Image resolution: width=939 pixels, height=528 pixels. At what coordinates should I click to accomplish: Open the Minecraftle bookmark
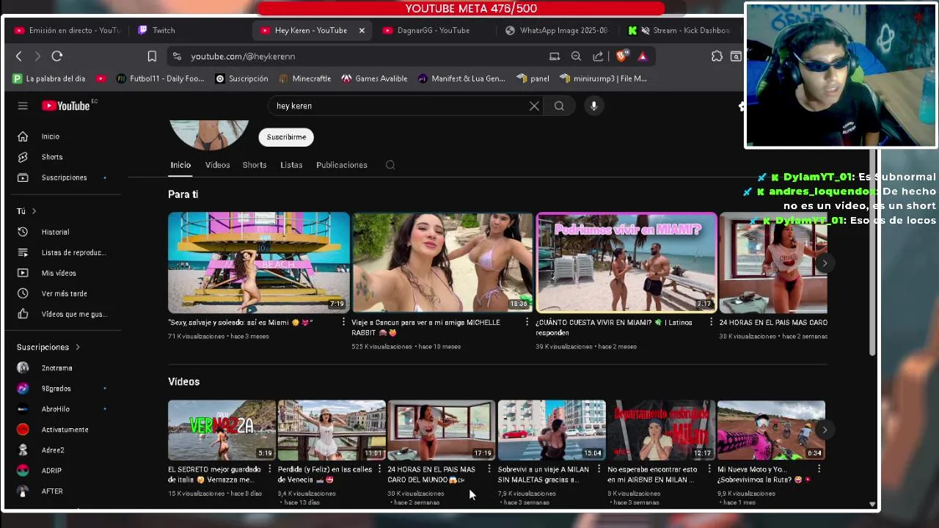pyautogui.click(x=304, y=78)
